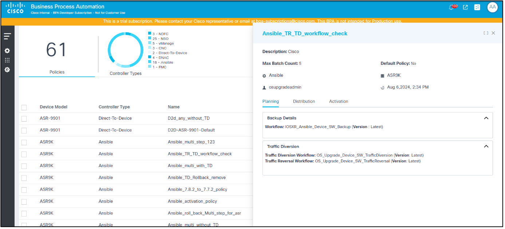
Task: Open the Ansible_7.8.2_to_7.7.2_policy entry
Action: point(197,189)
